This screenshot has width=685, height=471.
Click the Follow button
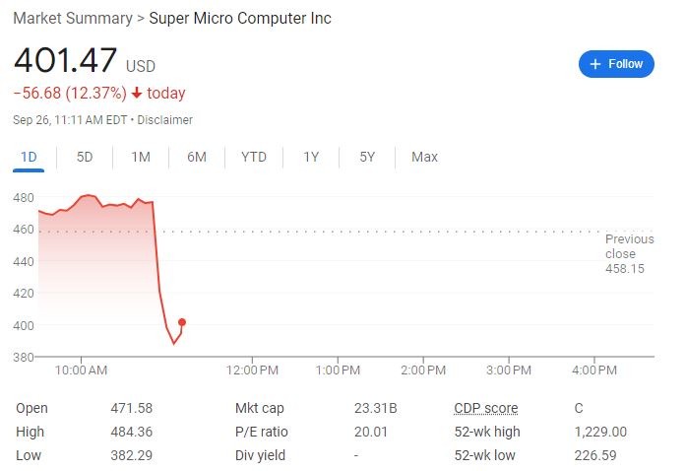pos(616,64)
